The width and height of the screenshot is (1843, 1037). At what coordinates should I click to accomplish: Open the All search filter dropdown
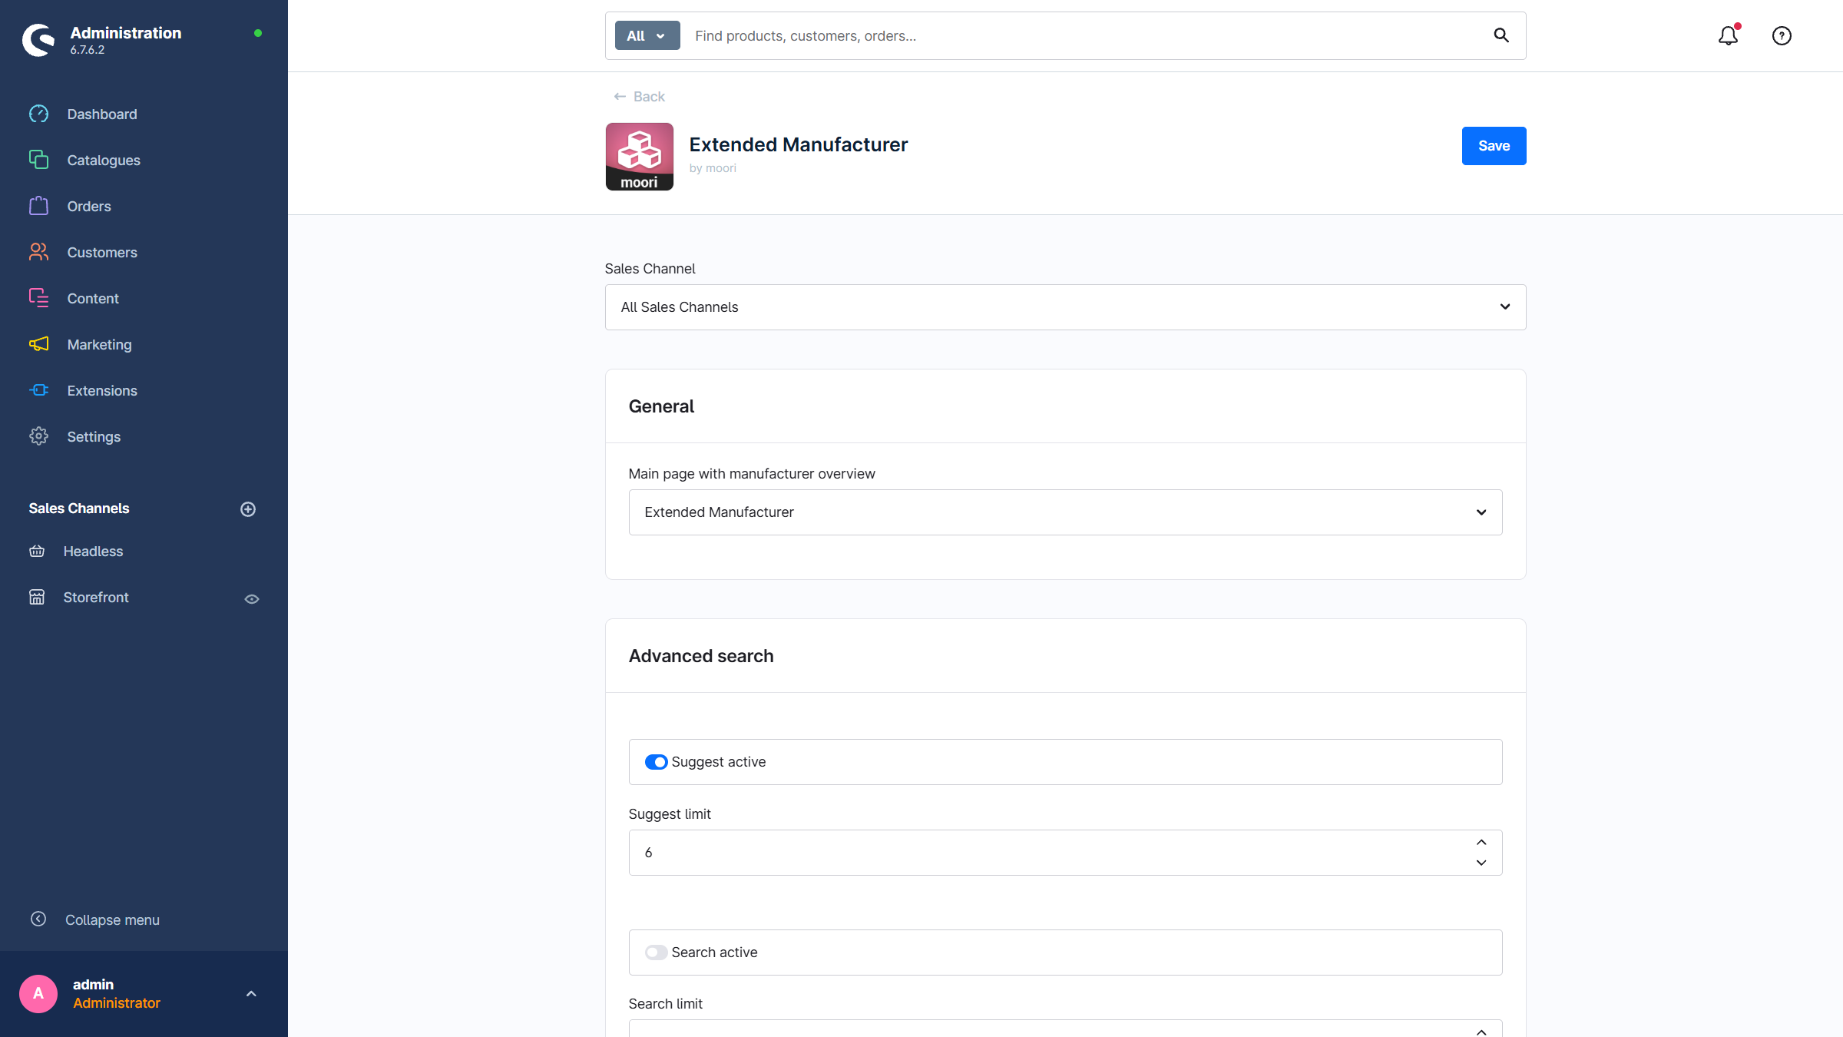(x=647, y=36)
